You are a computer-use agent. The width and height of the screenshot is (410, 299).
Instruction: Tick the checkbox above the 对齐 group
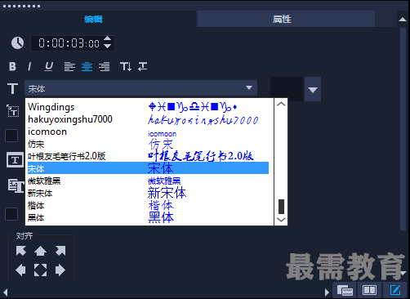11,214
